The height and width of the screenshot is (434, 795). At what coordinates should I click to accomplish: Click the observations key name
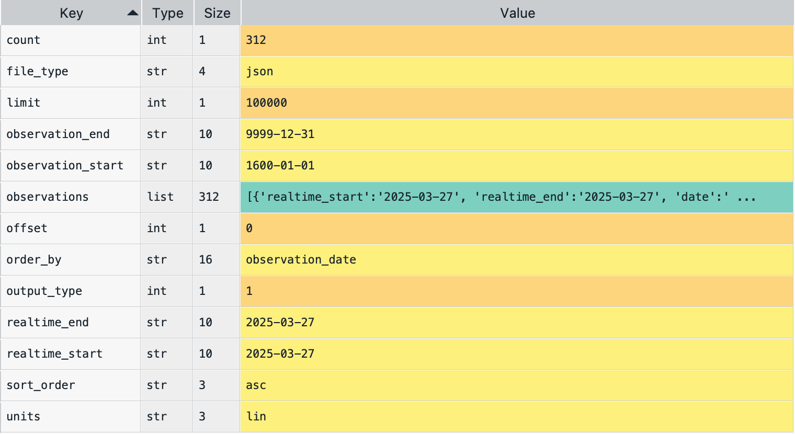coord(48,197)
